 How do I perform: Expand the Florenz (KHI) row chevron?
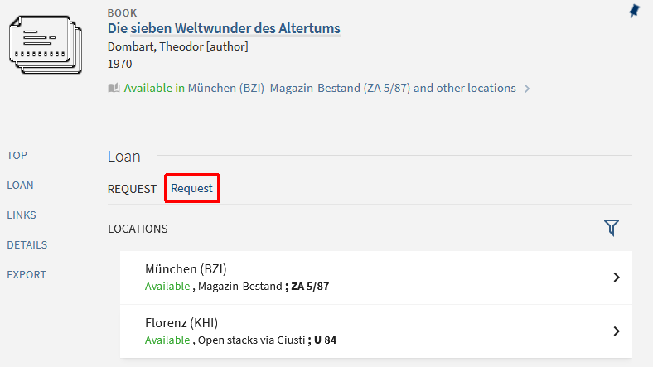click(x=616, y=331)
